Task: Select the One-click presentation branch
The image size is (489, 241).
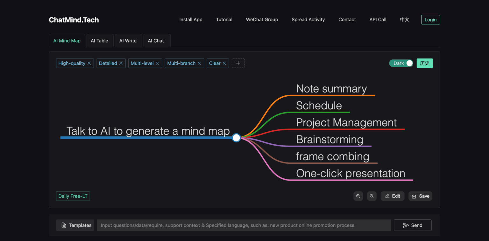Action: click(351, 173)
